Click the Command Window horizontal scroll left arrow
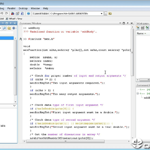 25,141
